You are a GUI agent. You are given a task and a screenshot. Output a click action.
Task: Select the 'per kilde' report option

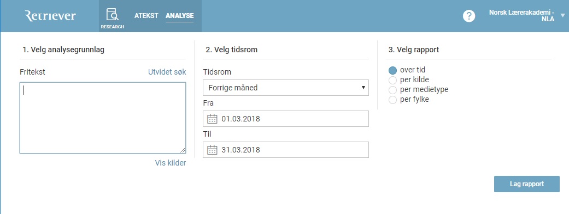tap(392, 80)
